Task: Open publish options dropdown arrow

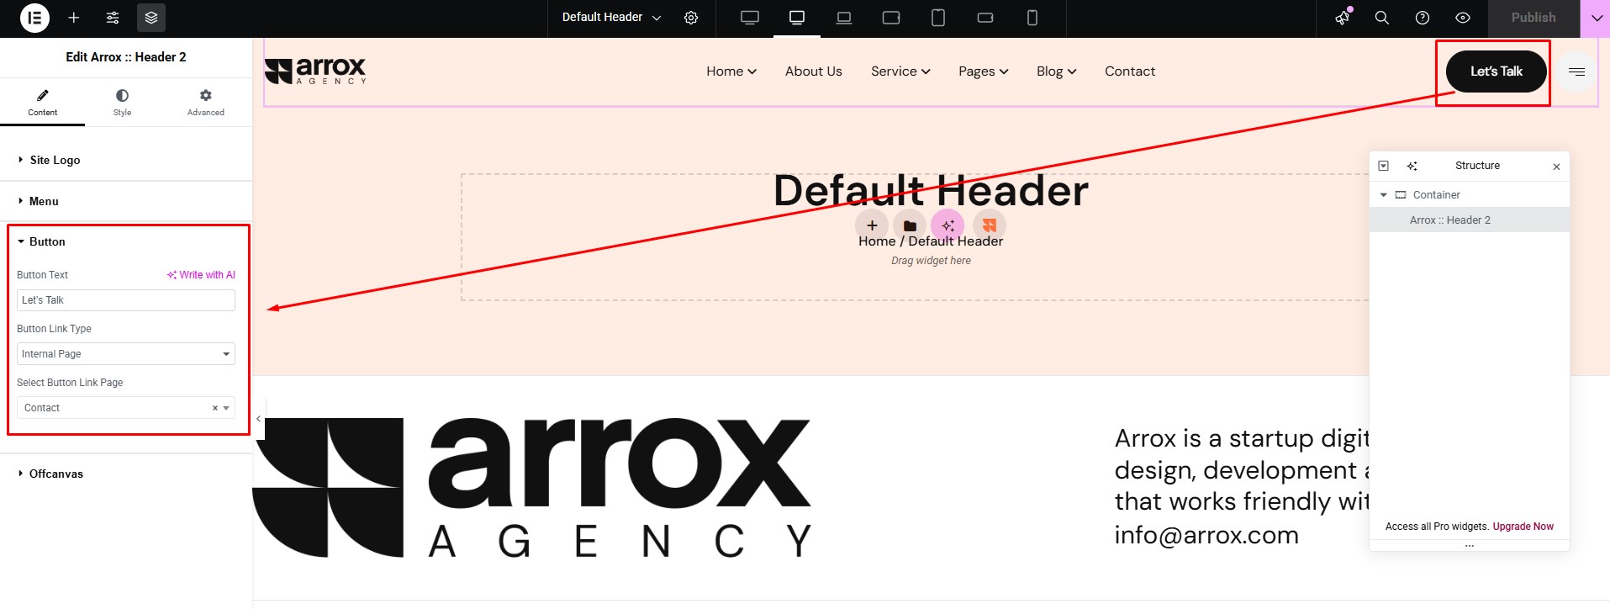Action: (x=1595, y=18)
